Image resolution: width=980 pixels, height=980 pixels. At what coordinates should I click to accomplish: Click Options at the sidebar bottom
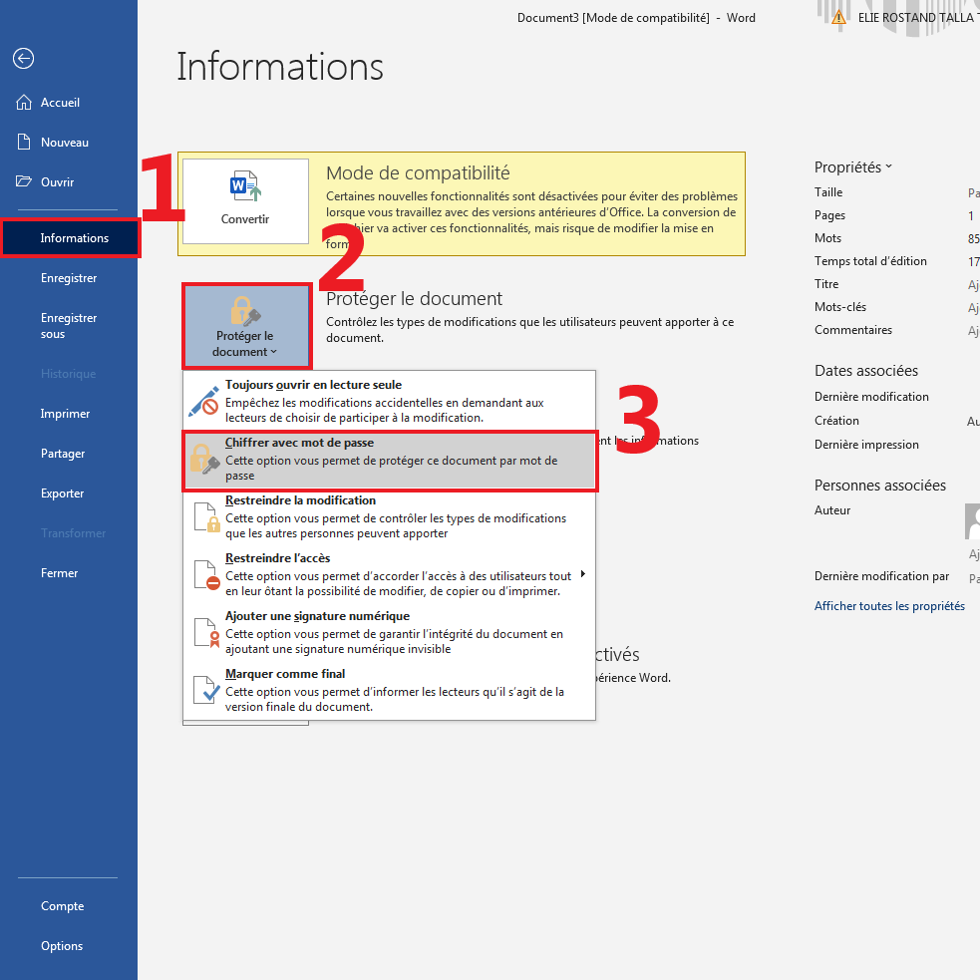[62, 946]
